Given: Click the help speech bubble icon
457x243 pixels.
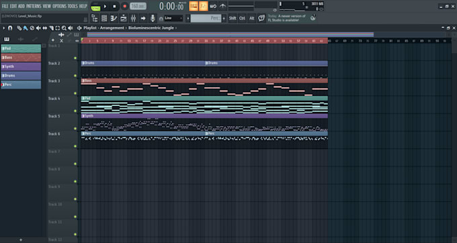Looking at the screenshot, I should coord(261,18).
